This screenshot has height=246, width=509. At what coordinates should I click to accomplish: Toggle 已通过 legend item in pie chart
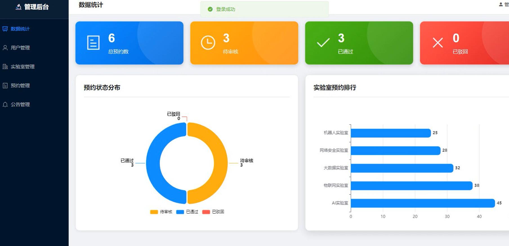pos(187,212)
